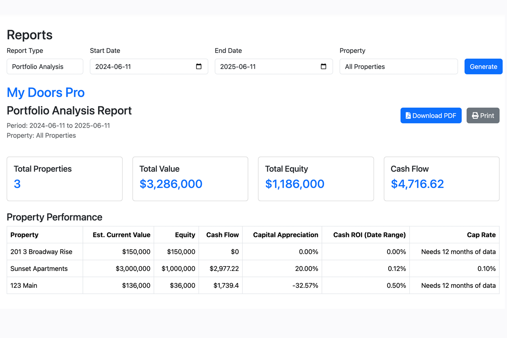Click the PDF icon on Download PDF button
This screenshot has height=338, width=507.
[408, 115]
